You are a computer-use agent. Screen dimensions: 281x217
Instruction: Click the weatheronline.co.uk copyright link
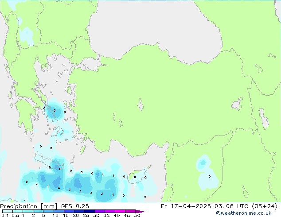tap(244, 213)
